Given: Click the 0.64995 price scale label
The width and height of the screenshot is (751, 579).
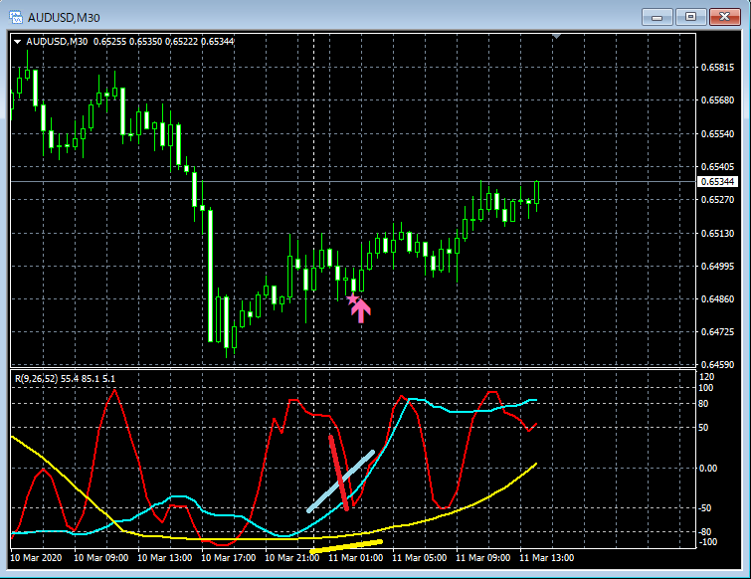Looking at the screenshot, I should (x=717, y=266).
